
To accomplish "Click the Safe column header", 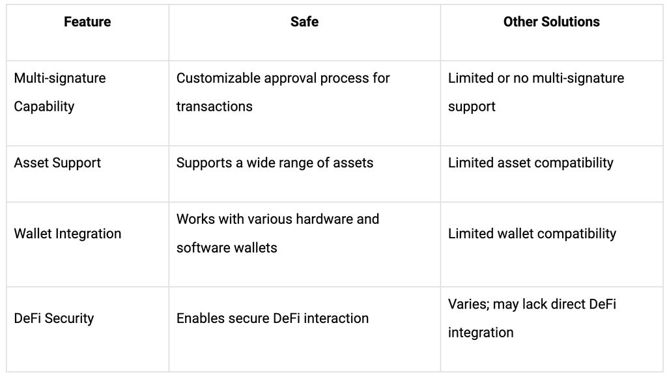I will tap(305, 21).
